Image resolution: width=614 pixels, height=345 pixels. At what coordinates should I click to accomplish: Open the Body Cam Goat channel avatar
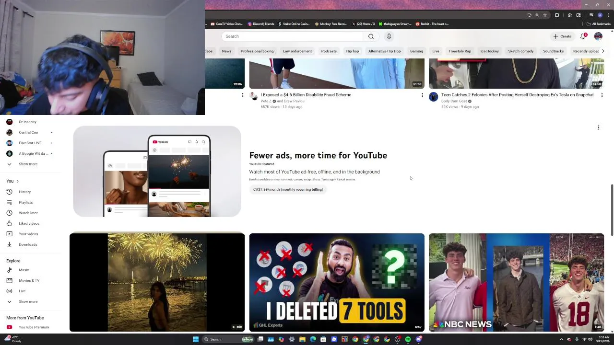pyautogui.click(x=433, y=97)
